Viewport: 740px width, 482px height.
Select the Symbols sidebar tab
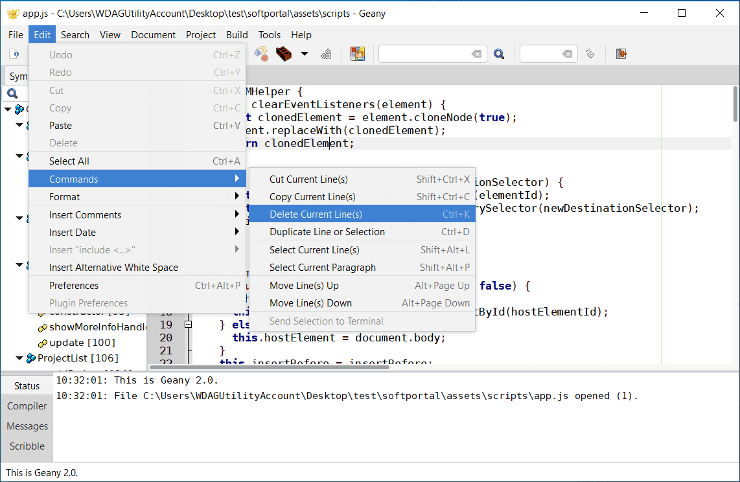[x=16, y=76]
